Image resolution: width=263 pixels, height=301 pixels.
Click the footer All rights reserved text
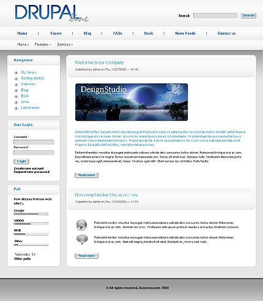tap(137, 288)
